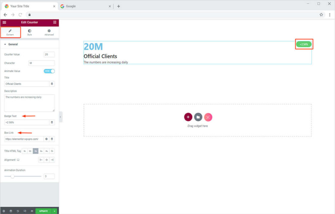
Task: Click the red add new section button
Action: coord(188,117)
